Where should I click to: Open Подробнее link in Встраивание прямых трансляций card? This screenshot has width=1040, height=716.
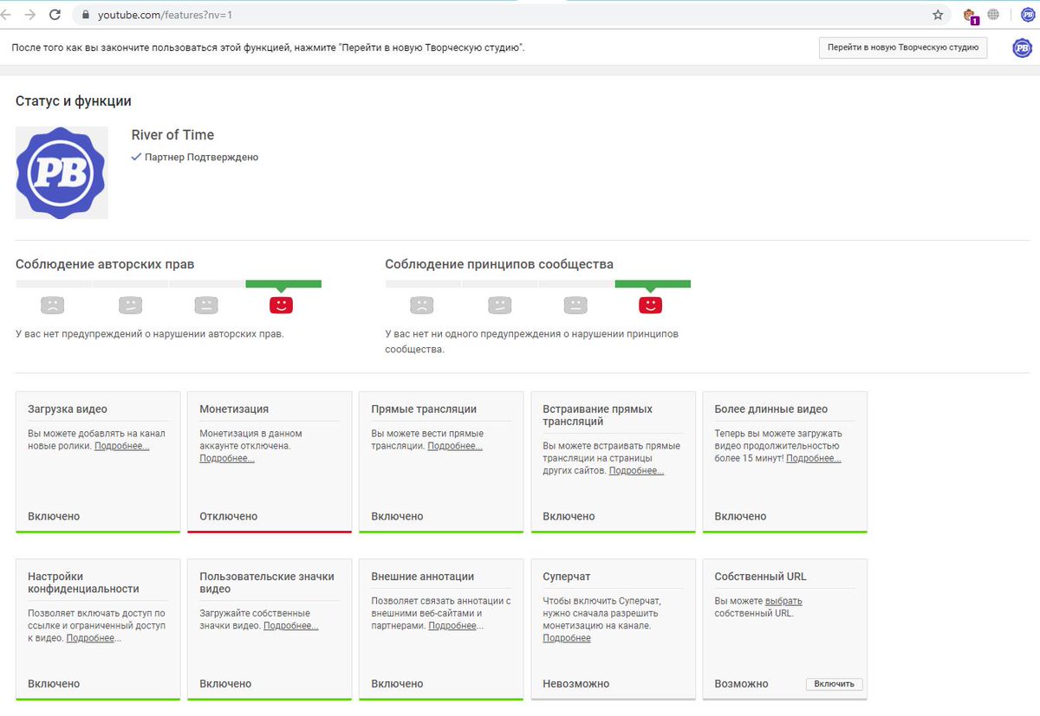tap(637, 470)
